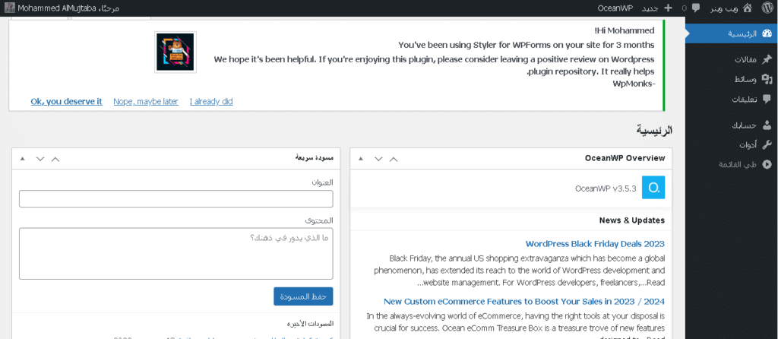Open Posts via the pushpin icon
Screen dimensions: 778x339
767,60
